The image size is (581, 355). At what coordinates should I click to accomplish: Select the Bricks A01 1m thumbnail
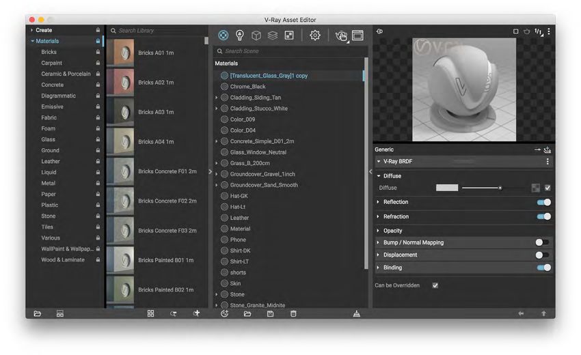[120, 53]
